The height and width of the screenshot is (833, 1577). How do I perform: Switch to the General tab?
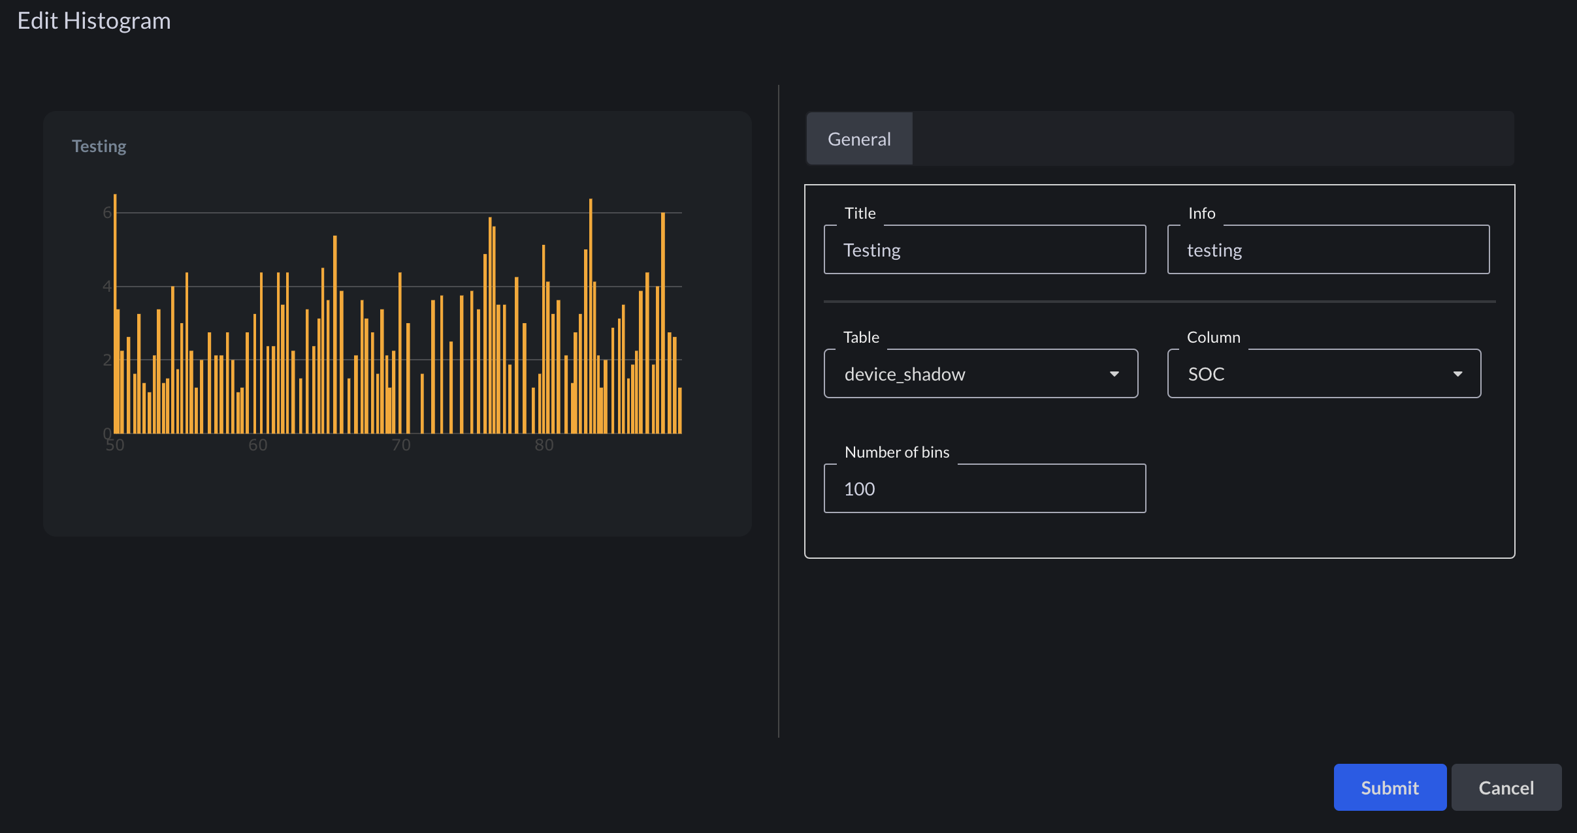coord(859,139)
